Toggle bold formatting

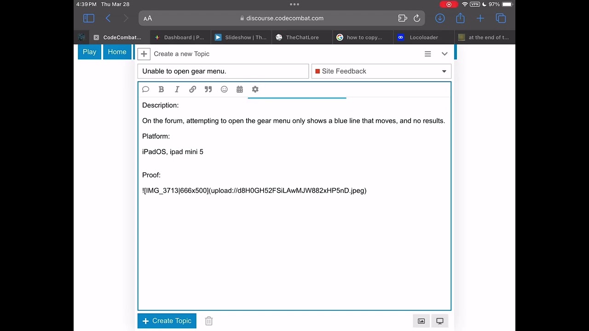(161, 90)
